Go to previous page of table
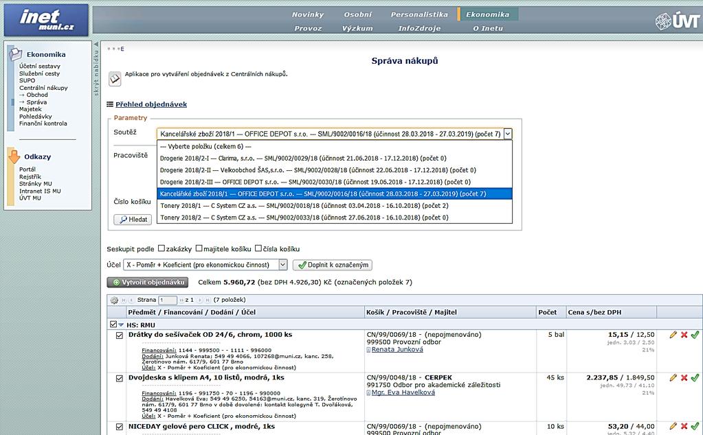Viewport: 703px width, 435px height. pyautogui.click(x=132, y=301)
